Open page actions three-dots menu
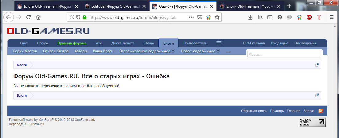 coord(191,17)
